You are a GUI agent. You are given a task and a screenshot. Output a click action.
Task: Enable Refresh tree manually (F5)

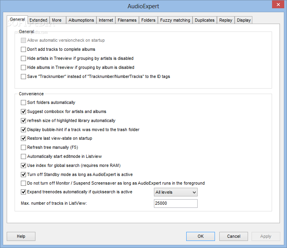23,147
